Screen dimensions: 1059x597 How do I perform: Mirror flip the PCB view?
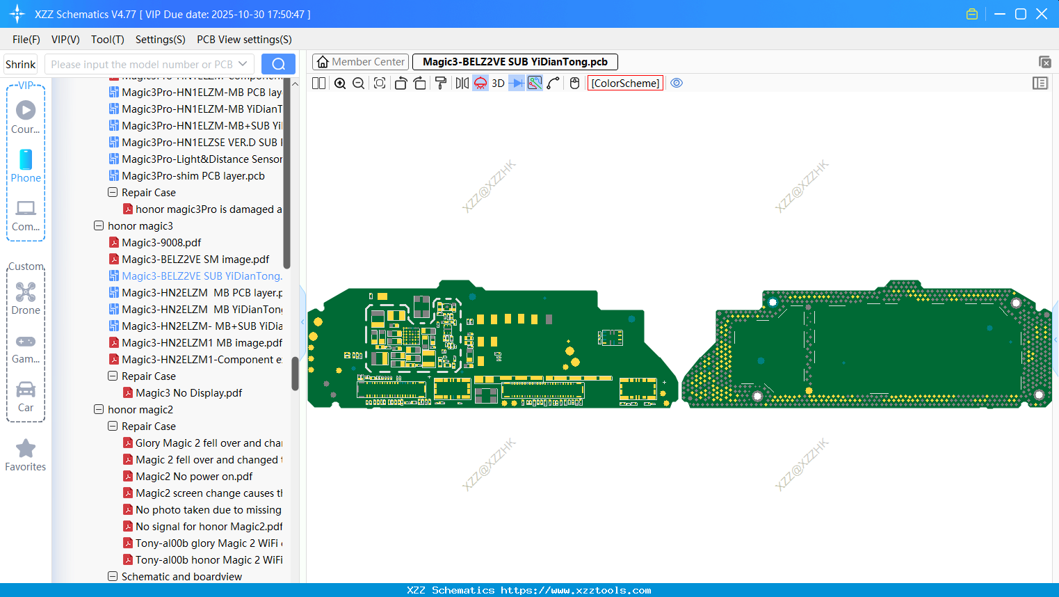click(x=462, y=83)
